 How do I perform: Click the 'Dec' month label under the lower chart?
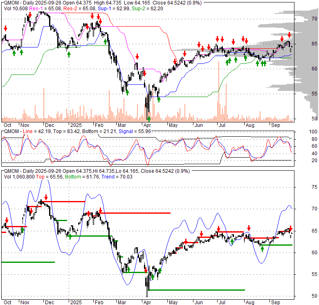[49, 303]
